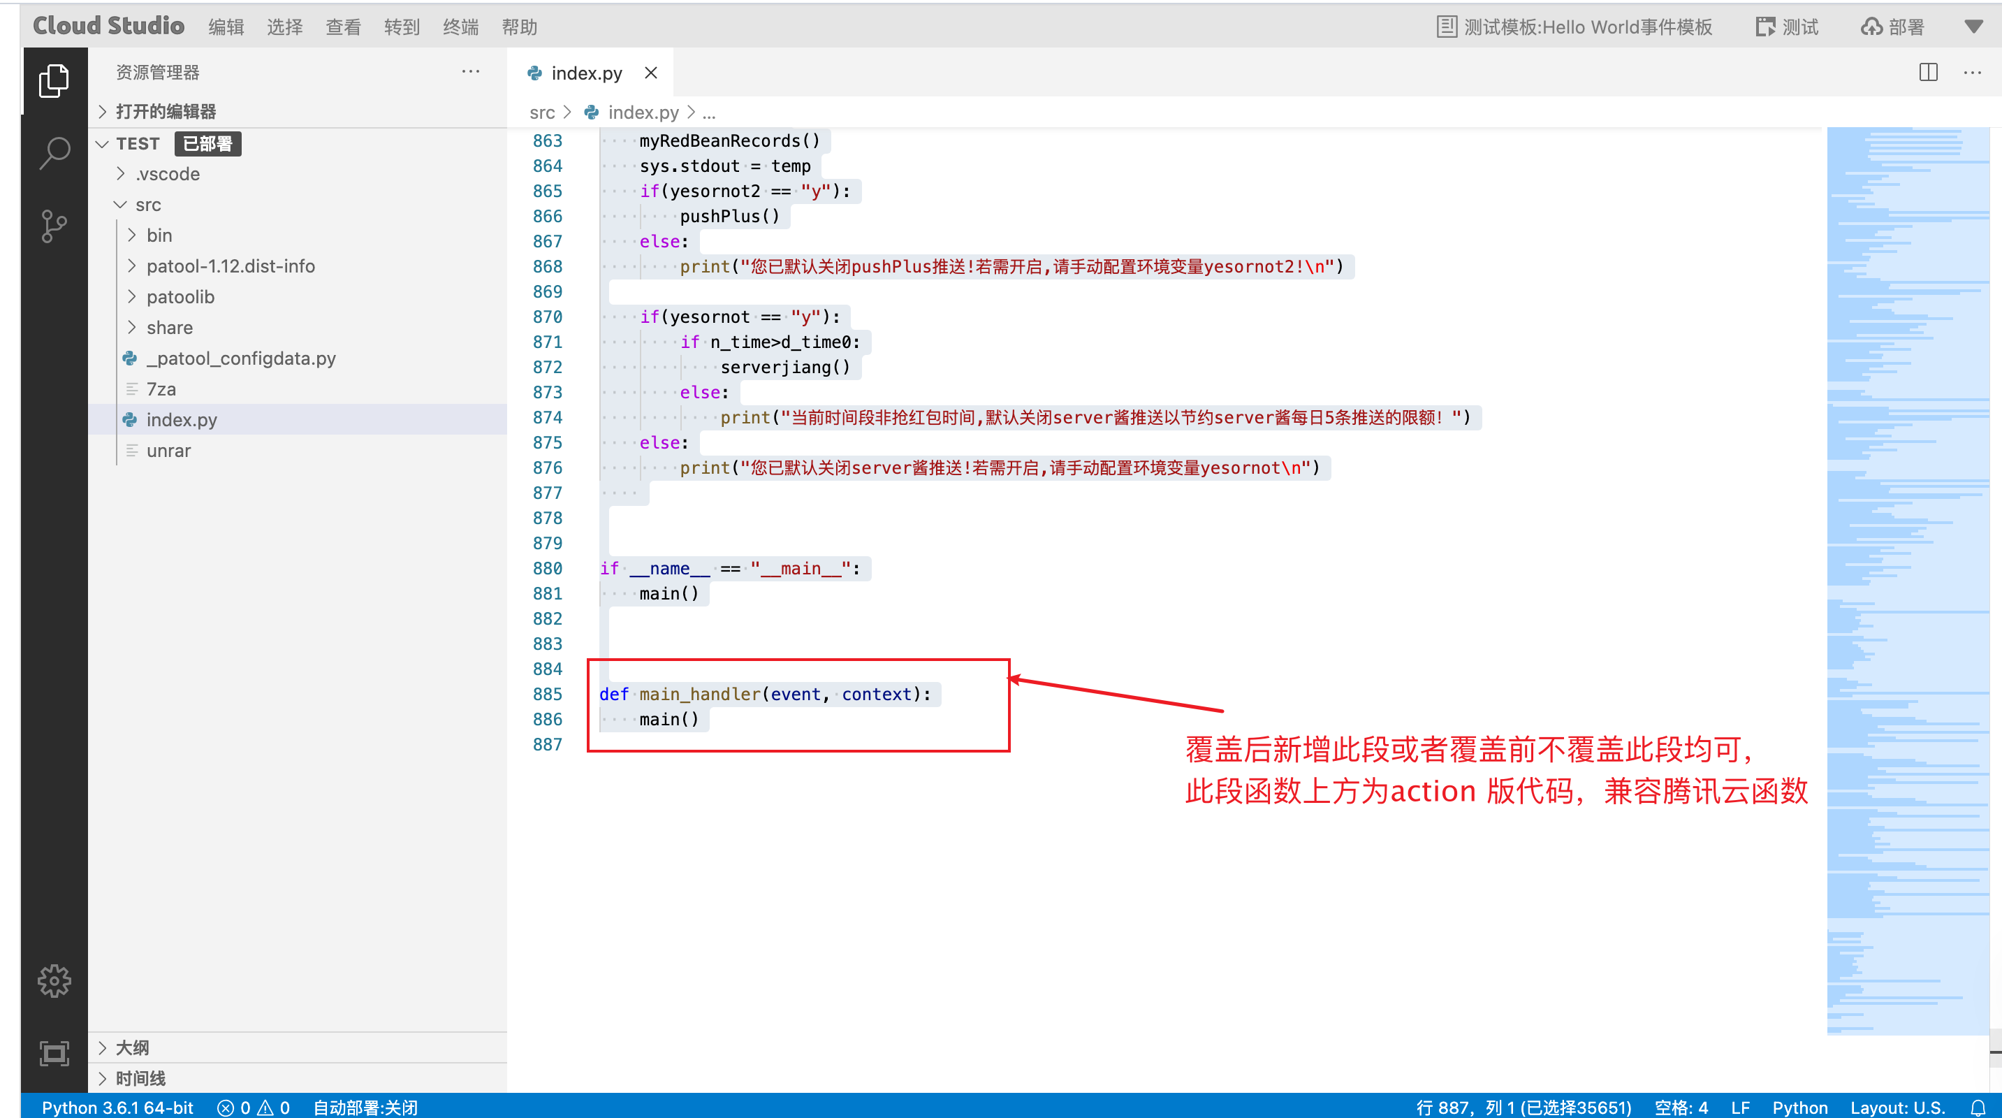
Task: Click the 行 887, 列 1 cursor position
Action: 1524,1107
